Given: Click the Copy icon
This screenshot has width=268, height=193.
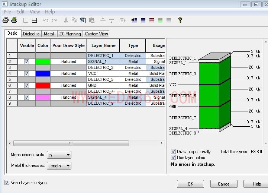Looking at the screenshot, I should [74, 20].
